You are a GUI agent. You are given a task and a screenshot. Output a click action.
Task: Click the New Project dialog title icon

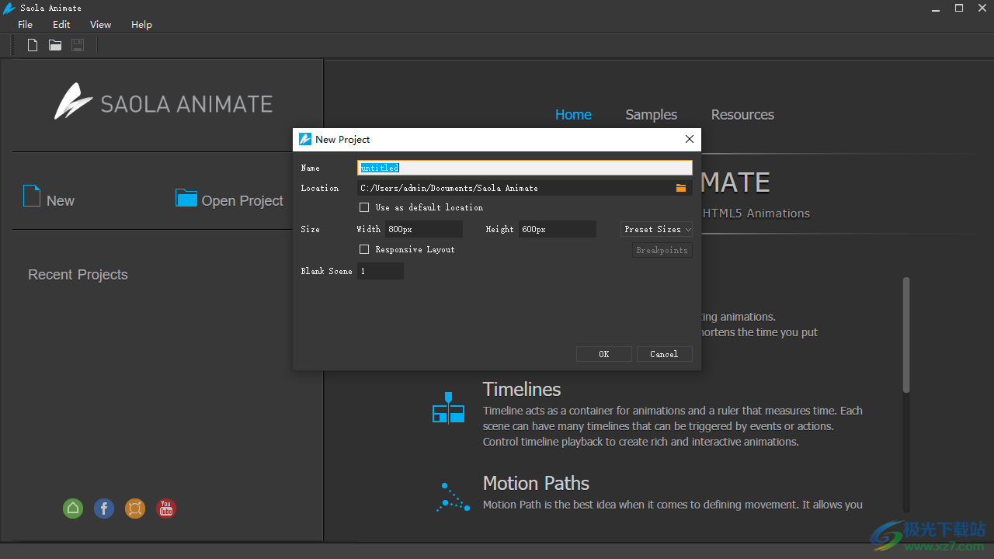[x=305, y=139]
